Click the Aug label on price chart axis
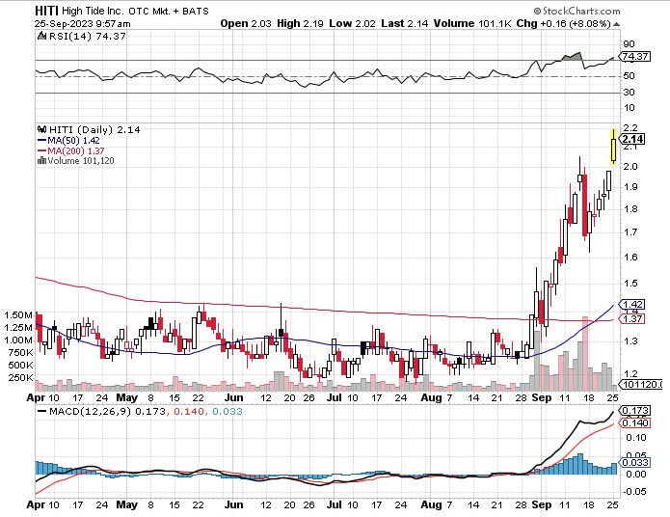The image size is (670, 517). point(431,397)
